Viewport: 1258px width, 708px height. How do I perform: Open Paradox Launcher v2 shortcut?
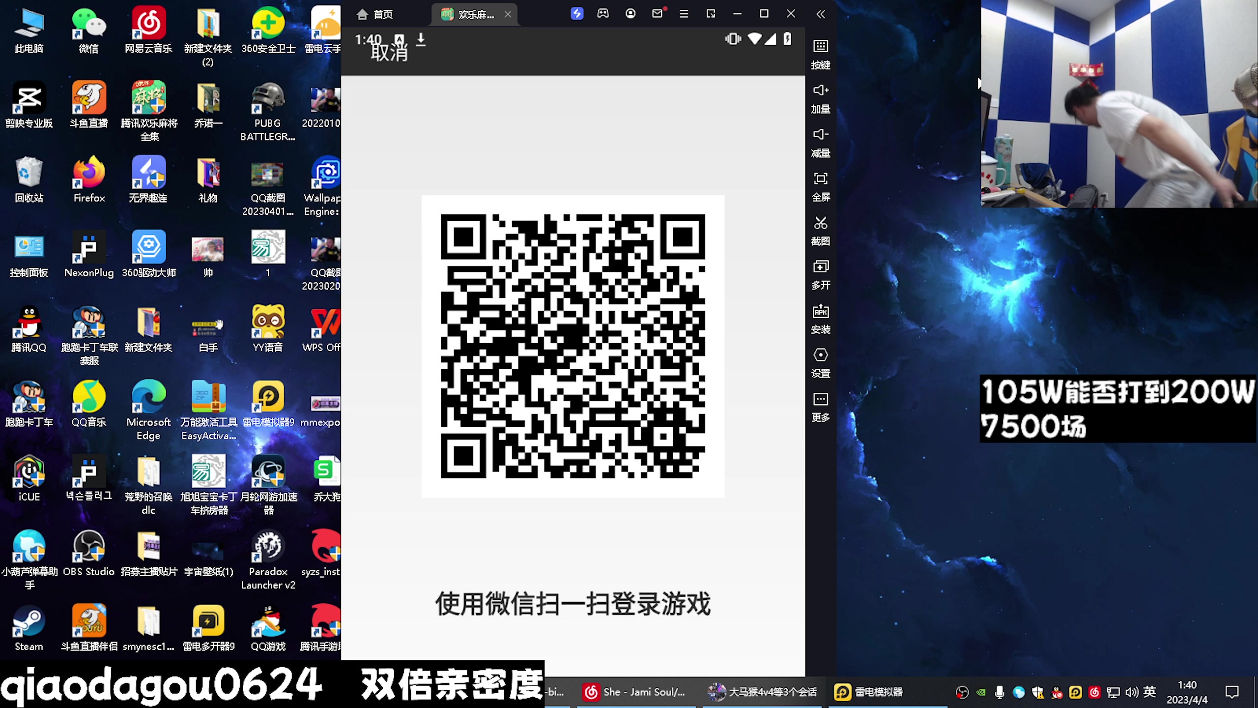coord(268,560)
